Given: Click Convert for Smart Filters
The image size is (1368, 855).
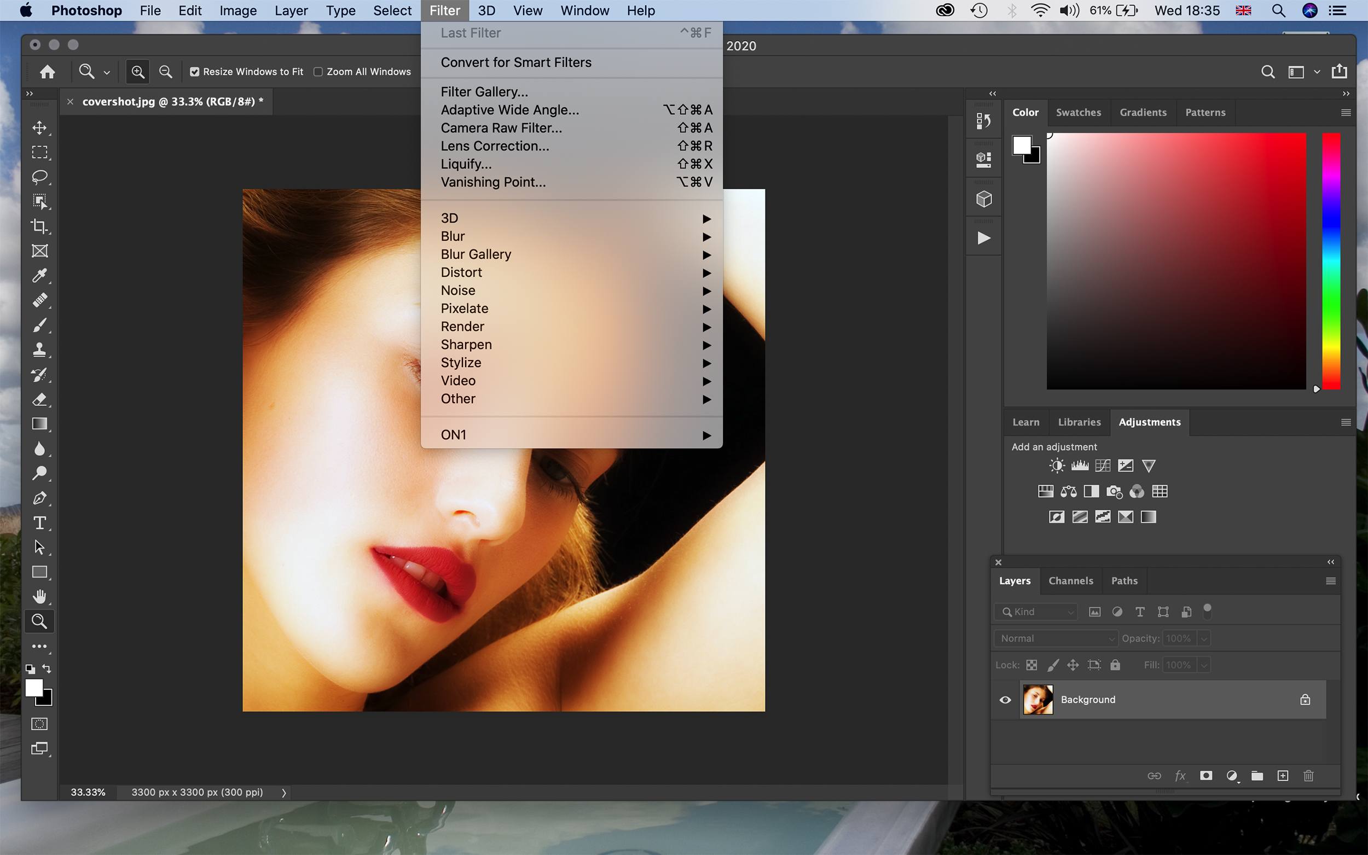Looking at the screenshot, I should point(516,62).
